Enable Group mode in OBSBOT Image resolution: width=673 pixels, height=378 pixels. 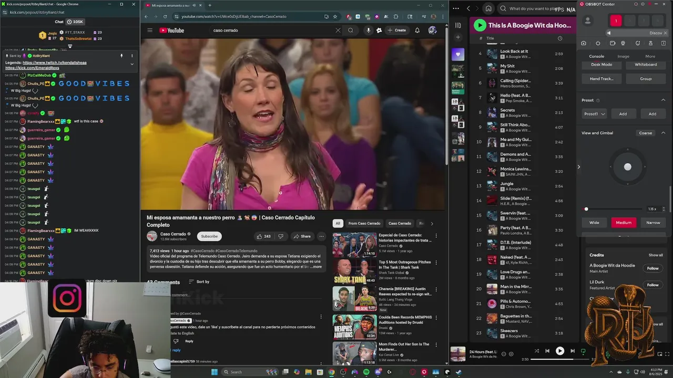(x=646, y=79)
